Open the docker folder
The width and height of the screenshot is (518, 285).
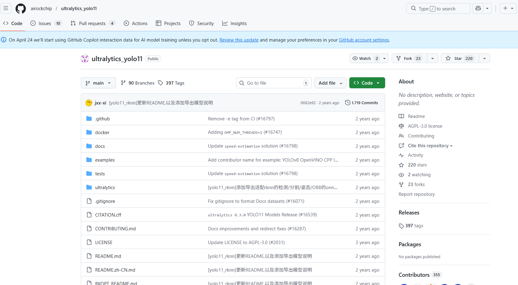pos(102,133)
